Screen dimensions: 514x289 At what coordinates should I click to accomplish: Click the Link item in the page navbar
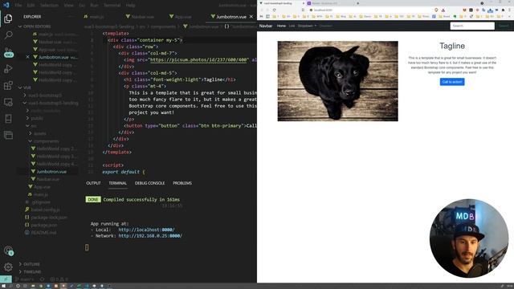click(292, 26)
